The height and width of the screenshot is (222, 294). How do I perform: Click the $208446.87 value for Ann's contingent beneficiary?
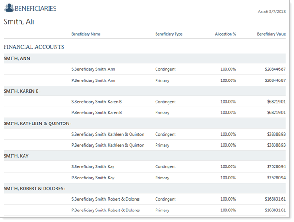click(272, 69)
